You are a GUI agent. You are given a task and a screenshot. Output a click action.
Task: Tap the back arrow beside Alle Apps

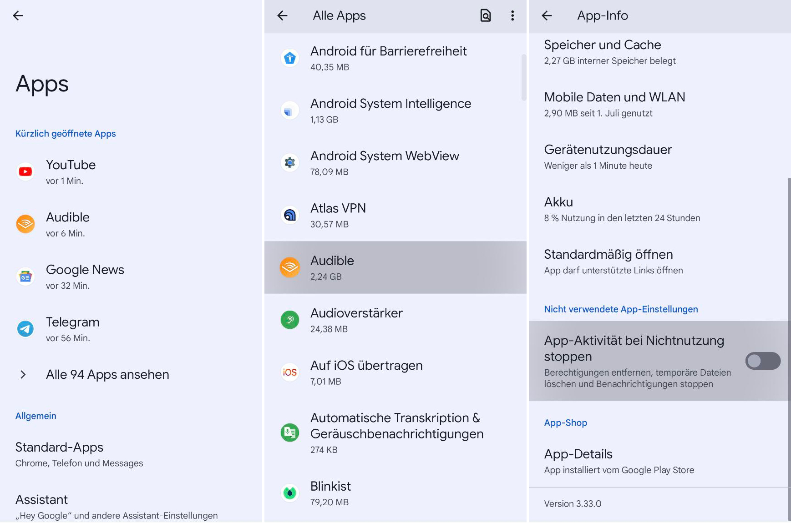click(283, 15)
